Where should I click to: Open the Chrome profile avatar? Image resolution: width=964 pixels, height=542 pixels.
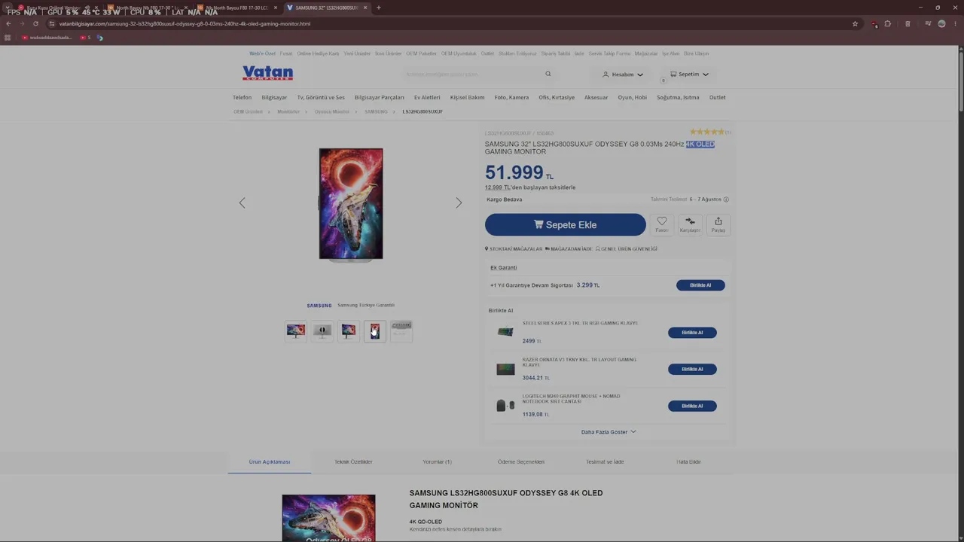coord(941,23)
